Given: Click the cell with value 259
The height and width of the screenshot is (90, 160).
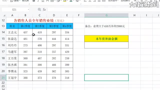Looking at the screenshot, I should click(67, 58).
